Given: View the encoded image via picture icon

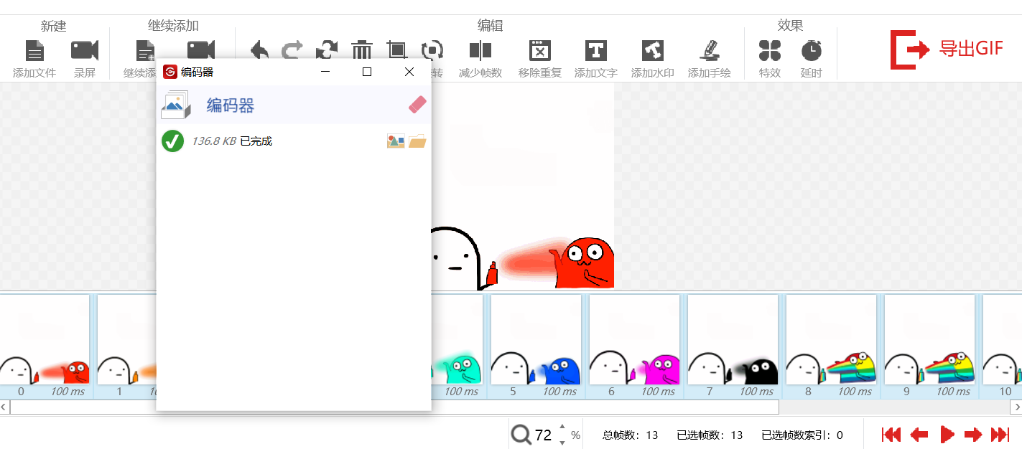Looking at the screenshot, I should [396, 141].
